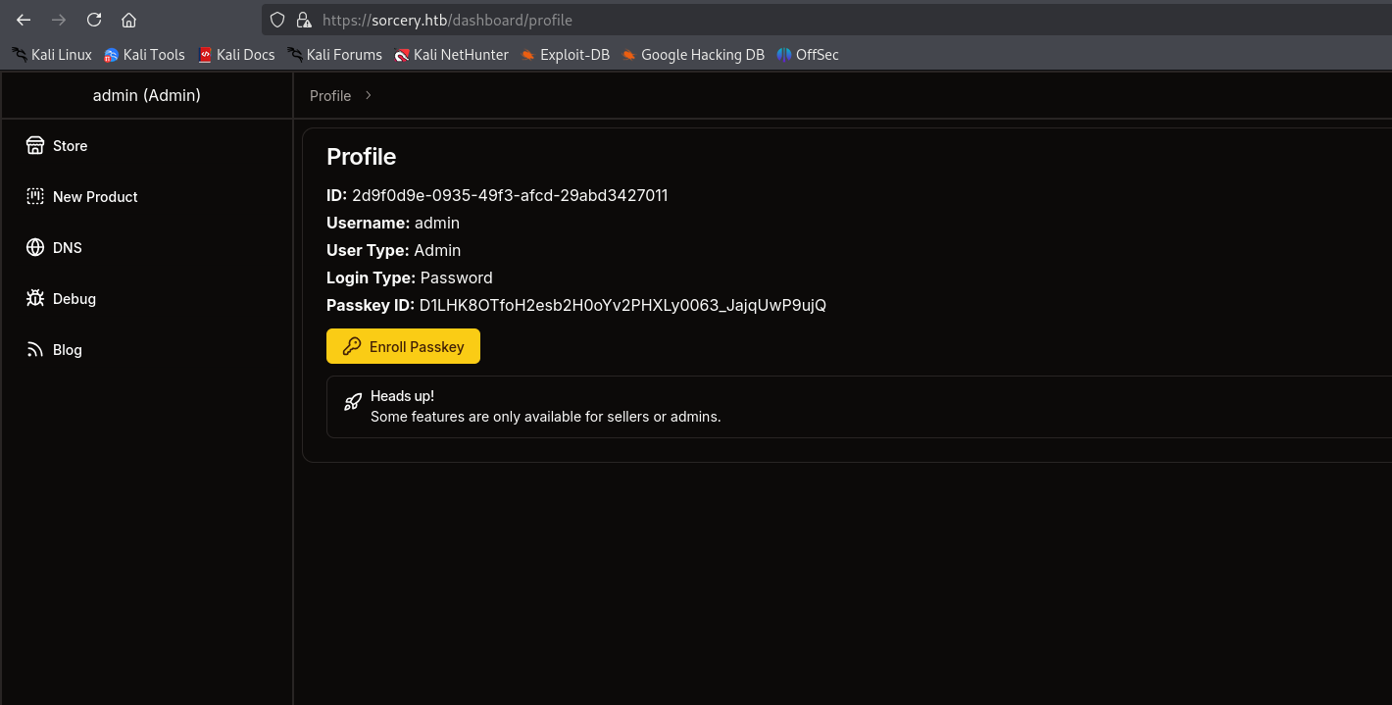Click the megaphone icon beside Heads up
Image resolution: width=1392 pixels, height=705 pixels.
[x=353, y=401]
